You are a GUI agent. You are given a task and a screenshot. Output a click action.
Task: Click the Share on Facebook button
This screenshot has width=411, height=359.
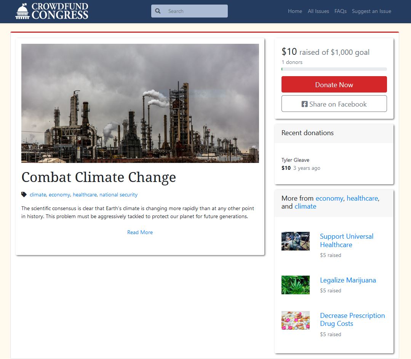(334, 104)
